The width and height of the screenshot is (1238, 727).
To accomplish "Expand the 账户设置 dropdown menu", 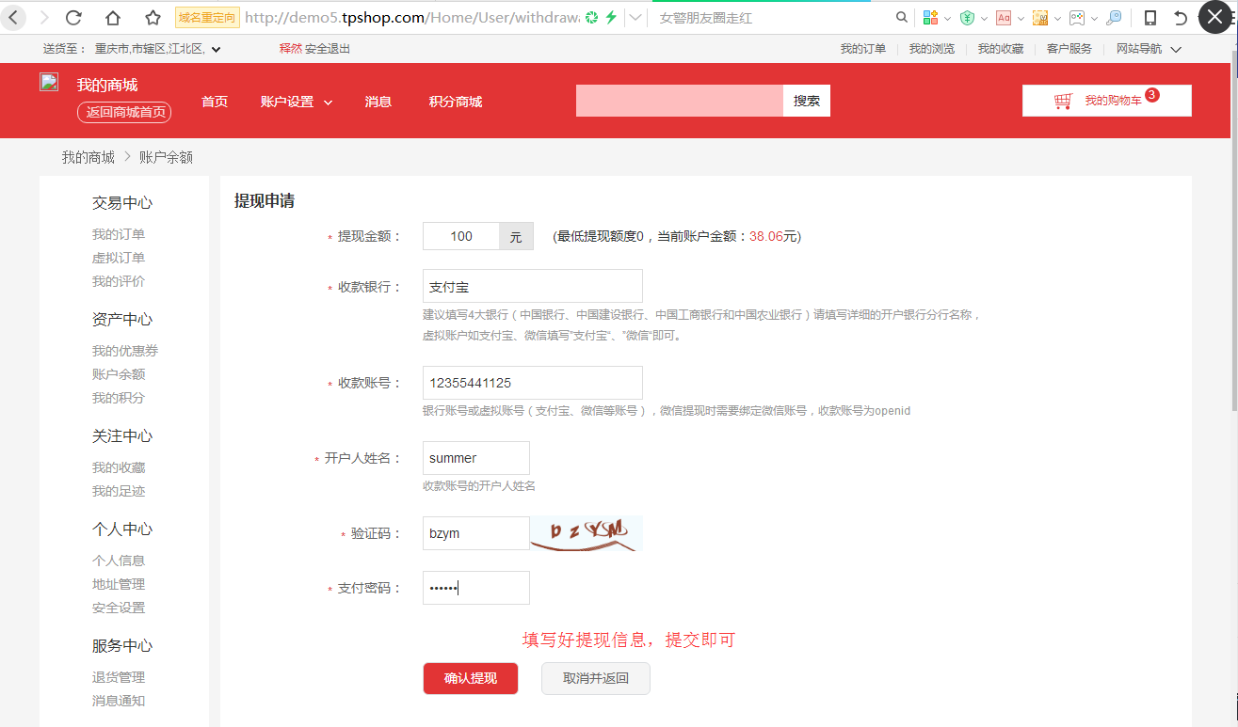I will [296, 101].
